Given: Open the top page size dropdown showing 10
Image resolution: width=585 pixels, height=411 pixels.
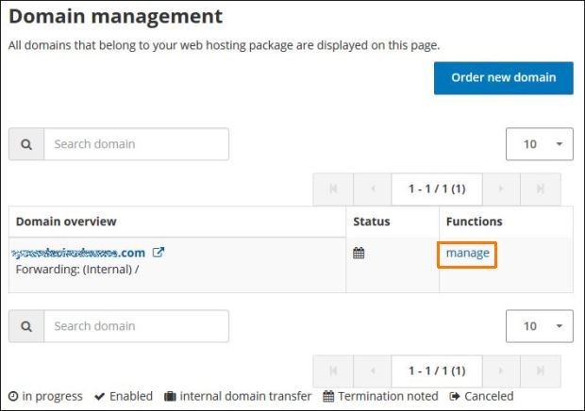Looking at the screenshot, I should (540, 144).
